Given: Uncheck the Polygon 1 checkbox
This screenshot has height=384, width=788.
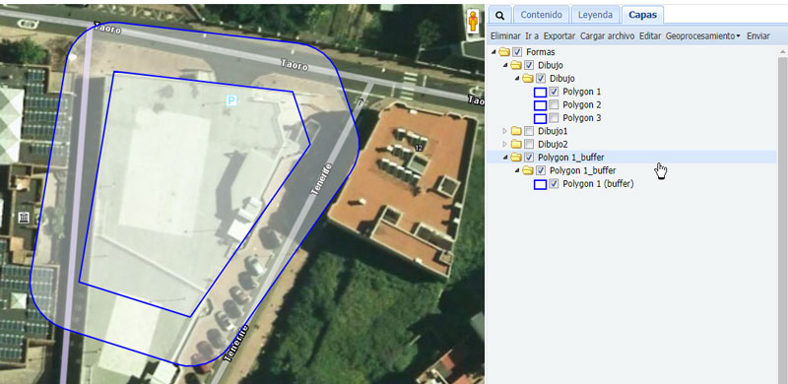Looking at the screenshot, I should pyautogui.click(x=554, y=92).
